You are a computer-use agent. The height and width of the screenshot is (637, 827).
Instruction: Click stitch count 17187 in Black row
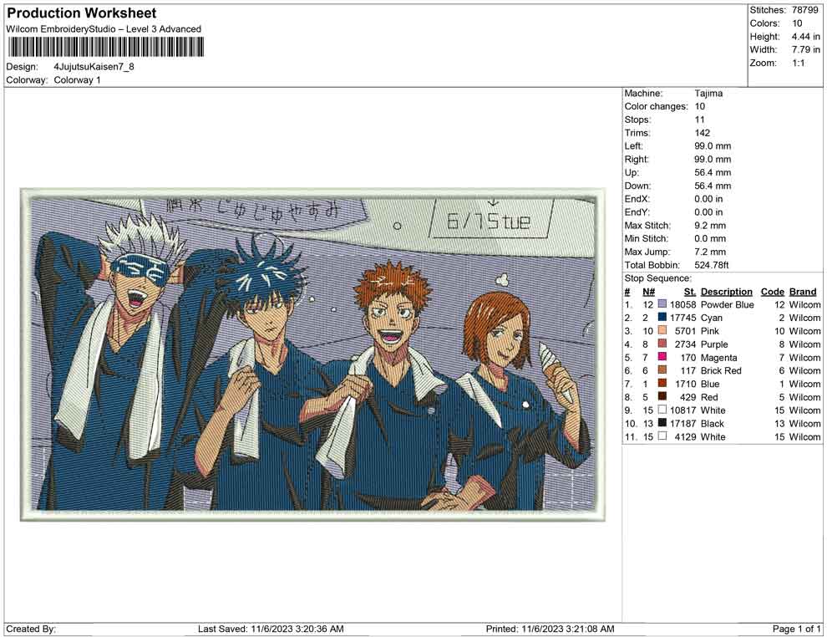[x=683, y=423]
